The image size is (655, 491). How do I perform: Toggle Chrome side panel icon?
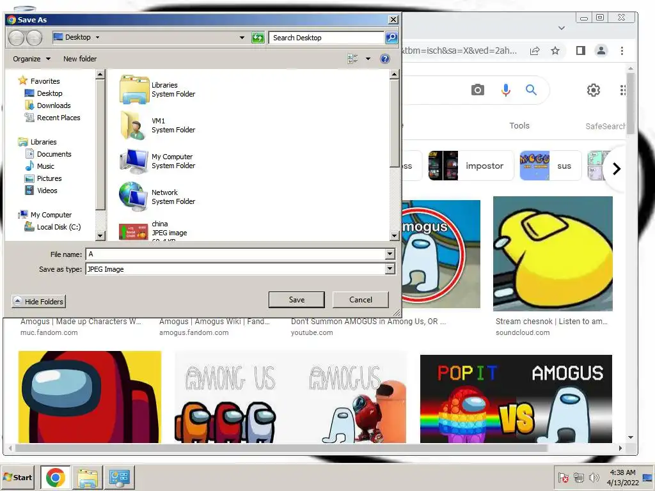tap(580, 51)
